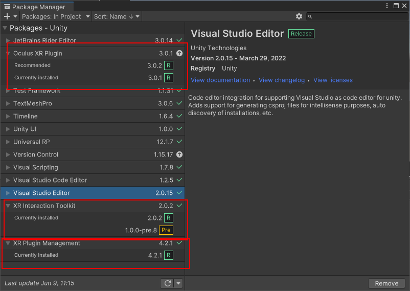Open the dropdown arrow beside refresh button

pos(178,283)
